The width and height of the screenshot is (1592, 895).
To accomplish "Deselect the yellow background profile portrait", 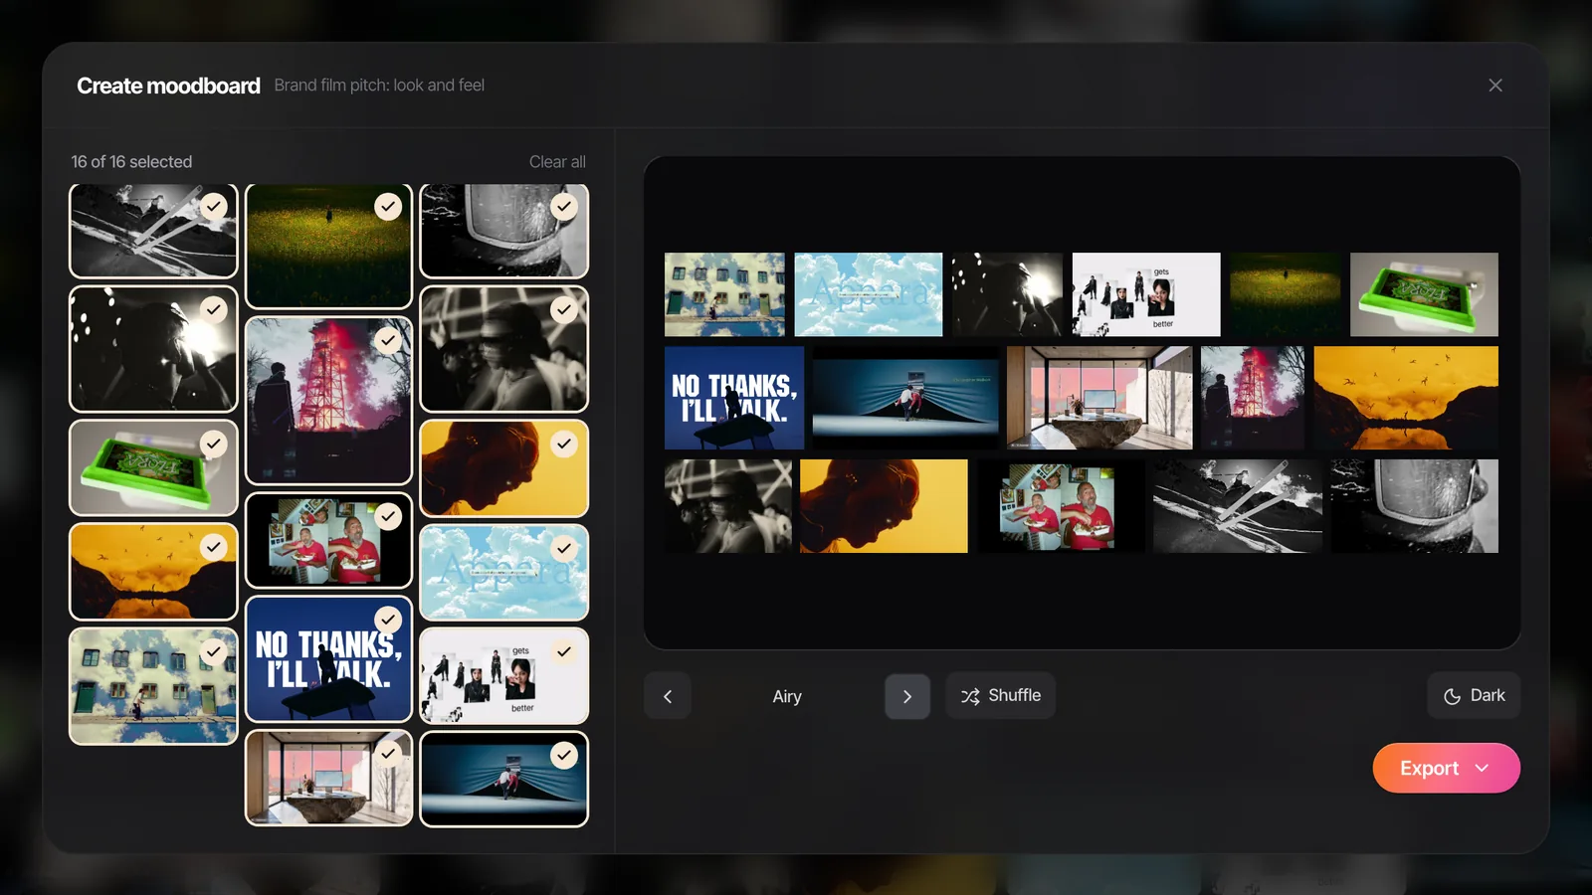I will point(564,444).
